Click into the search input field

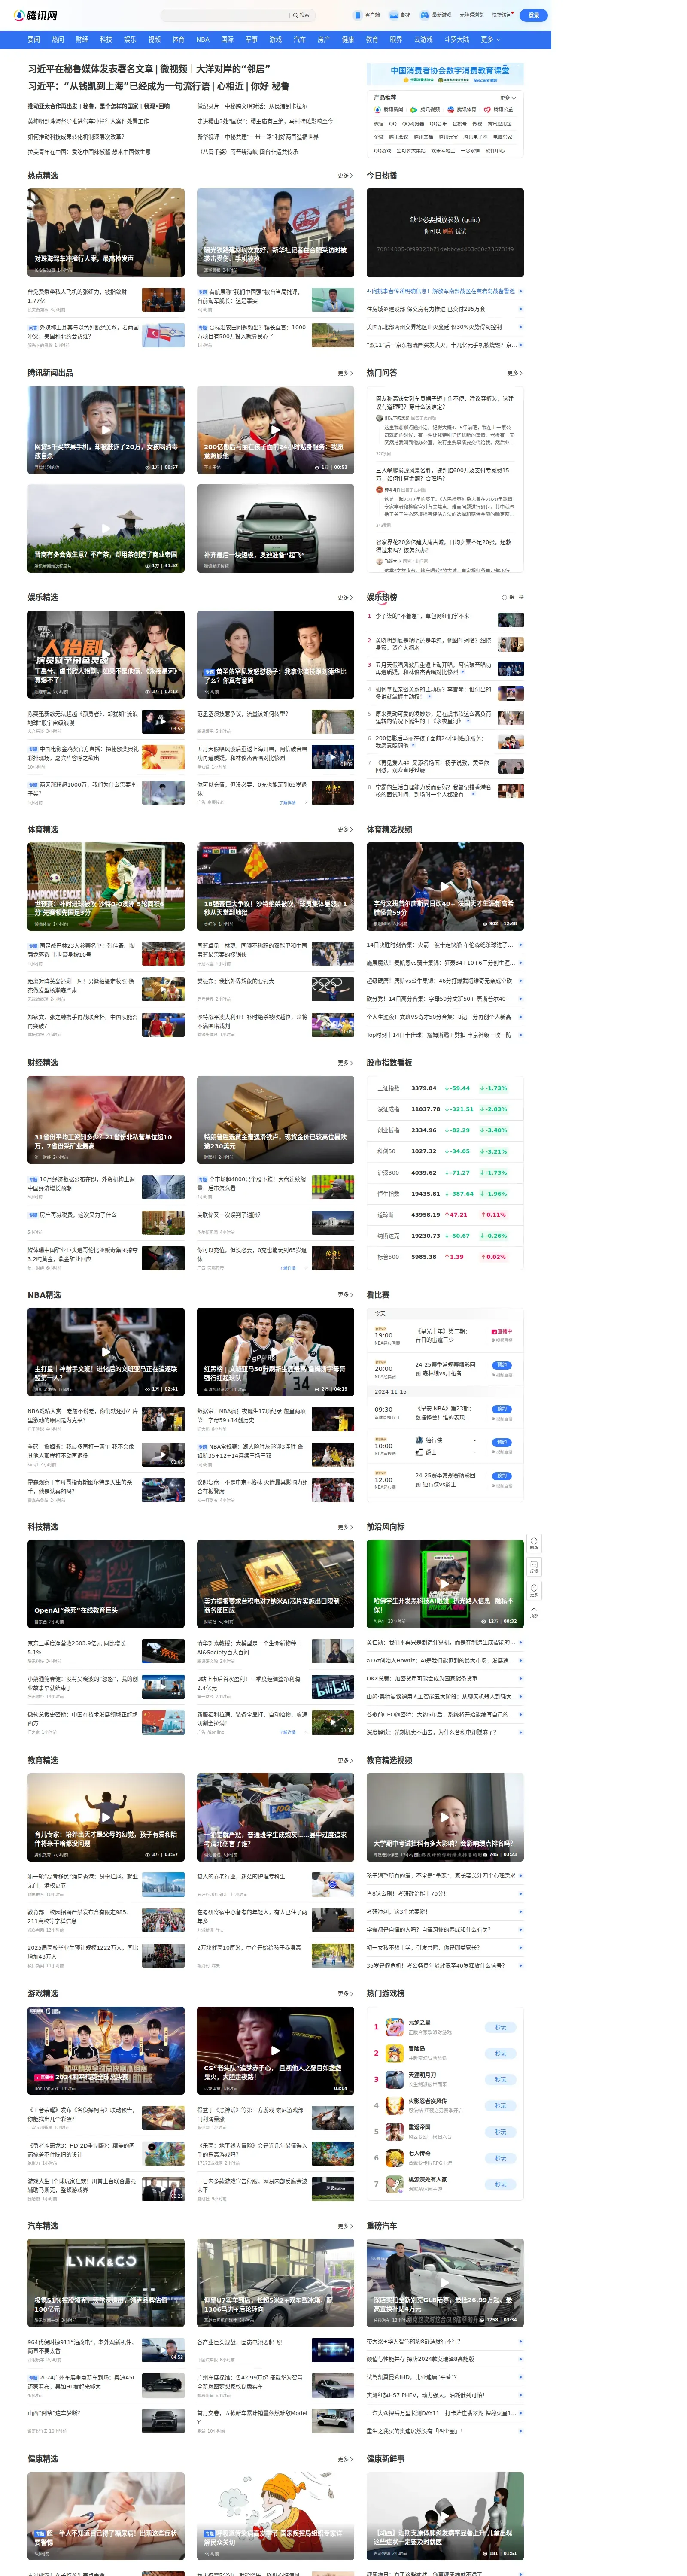[225, 15]
